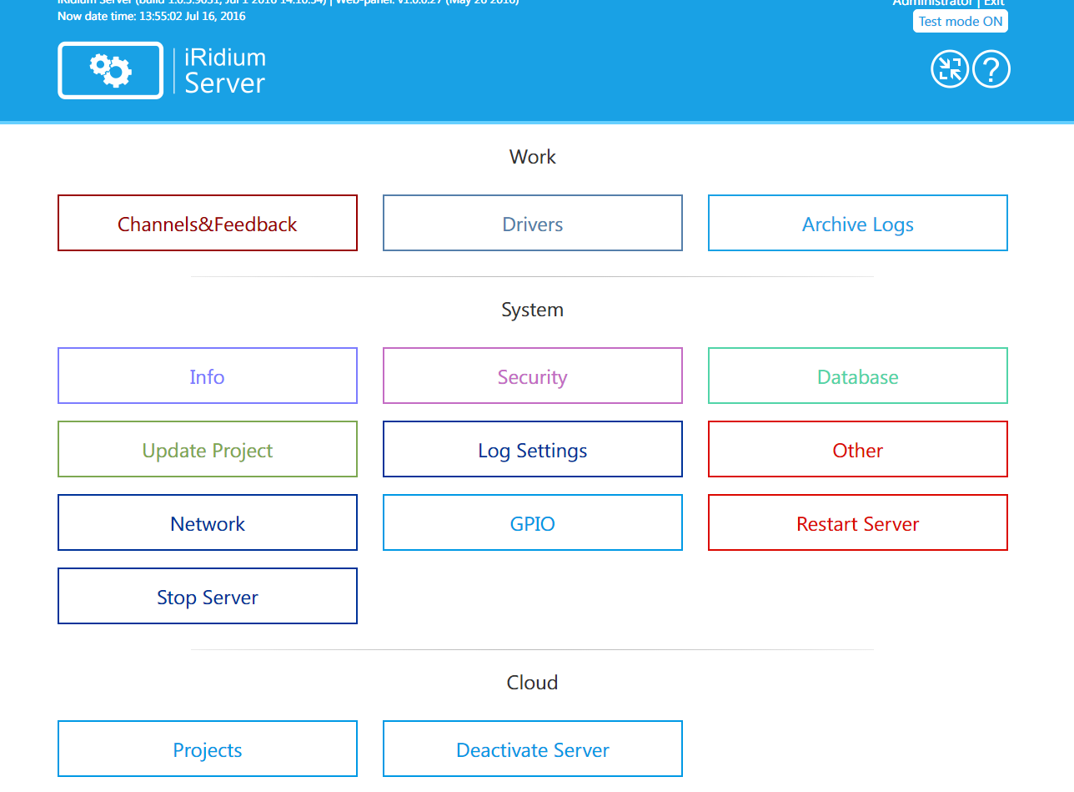Click the Work section heading

tap(533, 157)
